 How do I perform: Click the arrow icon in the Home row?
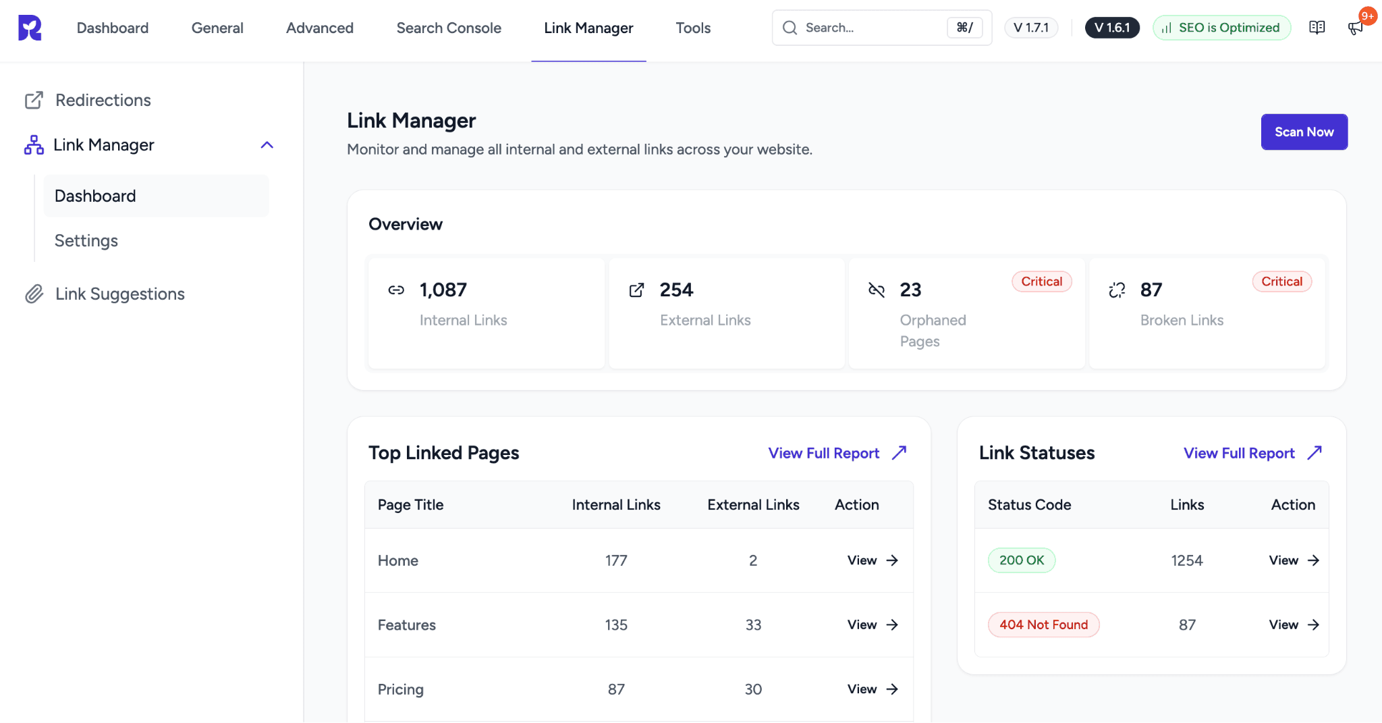point(892,560)
